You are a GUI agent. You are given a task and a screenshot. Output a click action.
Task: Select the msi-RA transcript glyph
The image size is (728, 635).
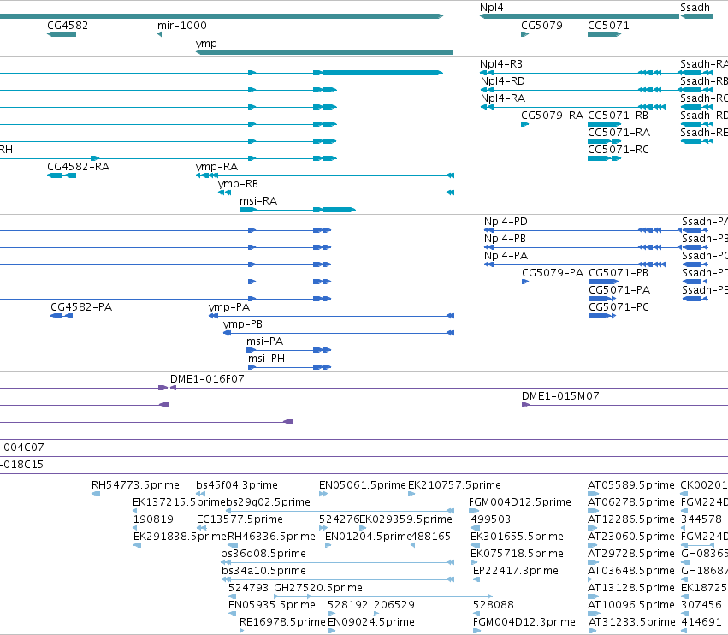point(298,210)
